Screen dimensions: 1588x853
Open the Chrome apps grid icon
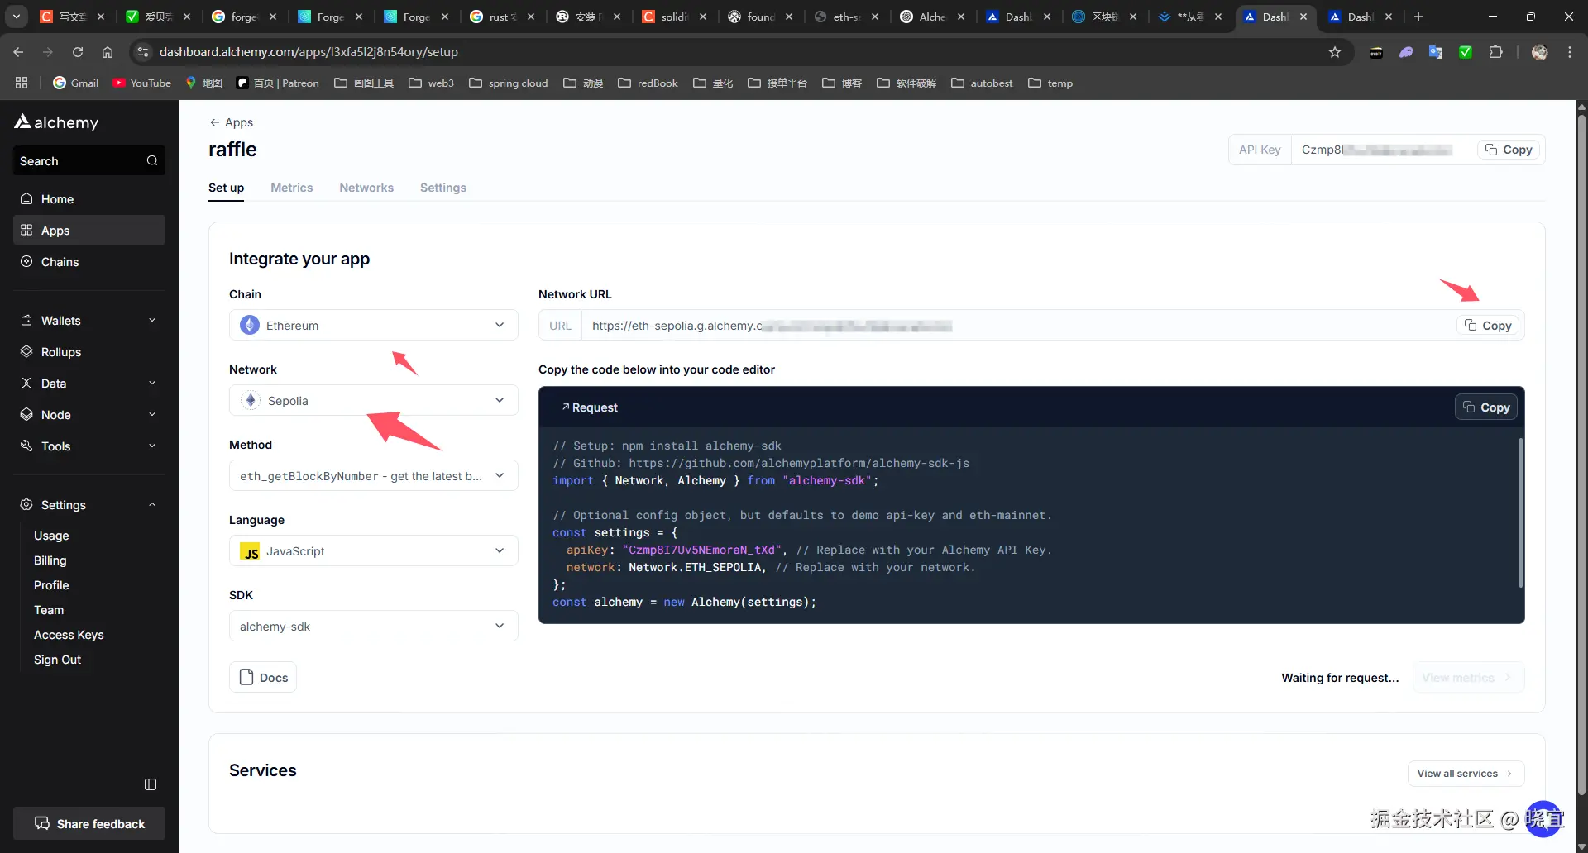pyautogui.click(x=22, y=83)
